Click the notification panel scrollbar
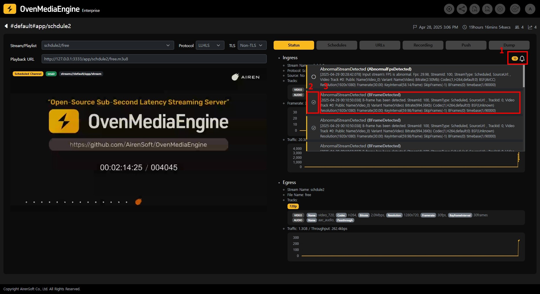Viewport: 540px width, 294px height. click(x=524, y=76)
